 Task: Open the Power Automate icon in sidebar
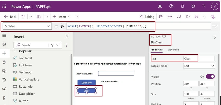coord(4,80)
